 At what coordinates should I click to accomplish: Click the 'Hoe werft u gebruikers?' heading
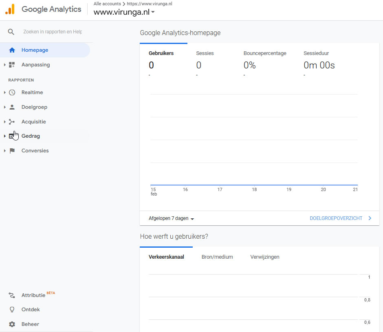pos(174,237)
